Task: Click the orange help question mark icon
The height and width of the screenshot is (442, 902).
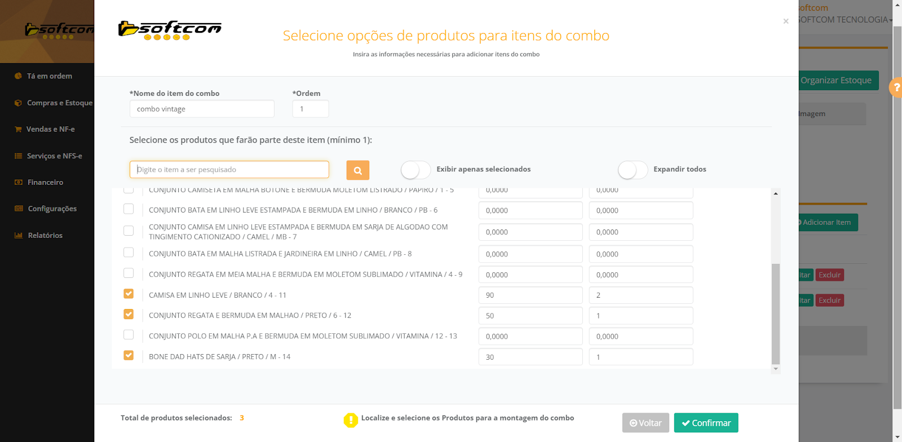Action: tap(896, 87)
